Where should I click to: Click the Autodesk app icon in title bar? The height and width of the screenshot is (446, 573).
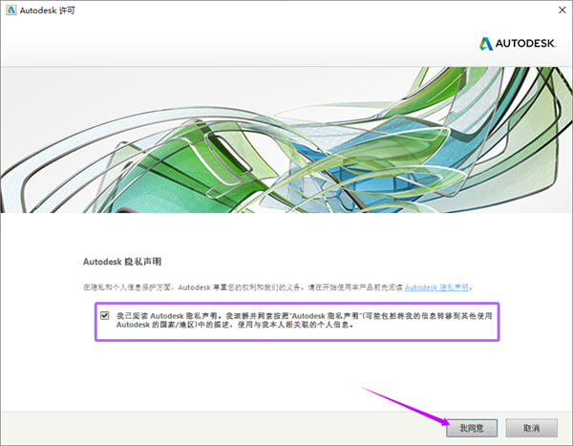[11, 11]
